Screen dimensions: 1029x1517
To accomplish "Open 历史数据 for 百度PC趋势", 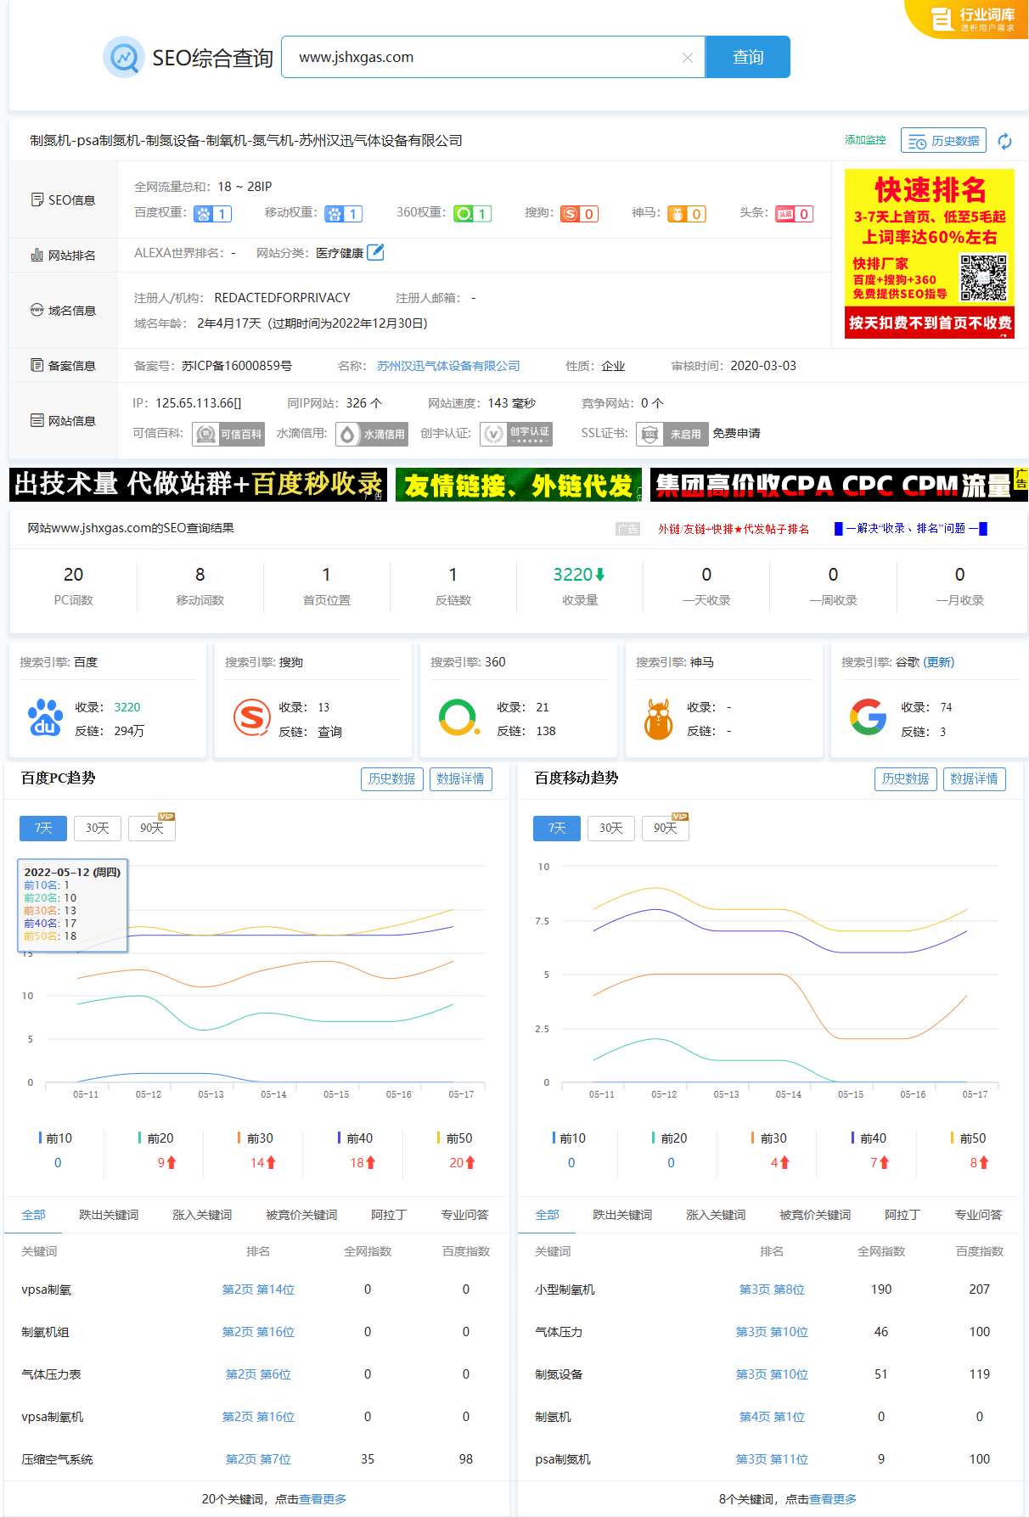I will tap(391, 778).
